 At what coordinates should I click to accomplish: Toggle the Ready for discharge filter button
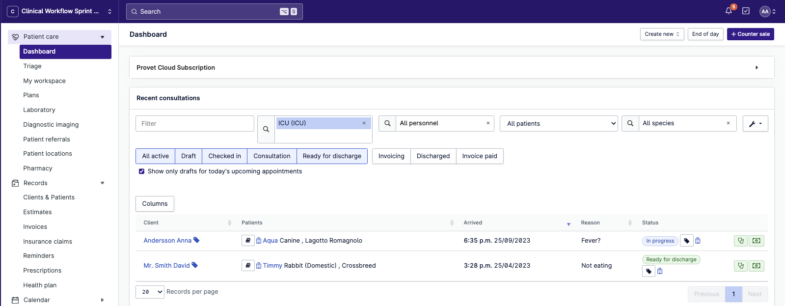click(332, 156)
